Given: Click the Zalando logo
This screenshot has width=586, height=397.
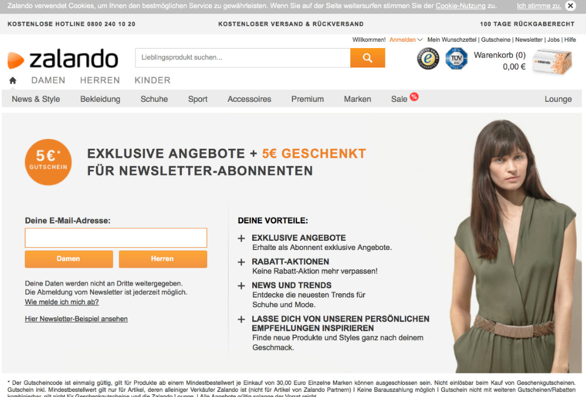Looking at the screenshot, I should click(63, 59).
